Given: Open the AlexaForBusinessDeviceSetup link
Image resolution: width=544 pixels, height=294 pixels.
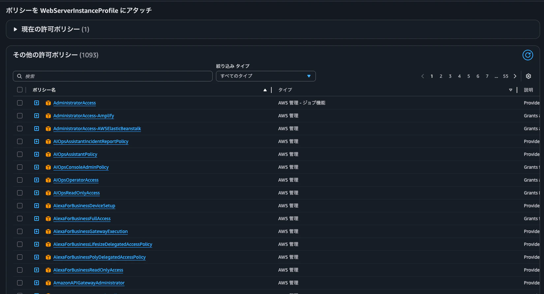Looking at the screenshot, I should (84, 206).
